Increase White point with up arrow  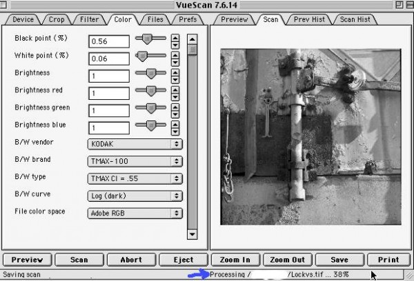175,55
